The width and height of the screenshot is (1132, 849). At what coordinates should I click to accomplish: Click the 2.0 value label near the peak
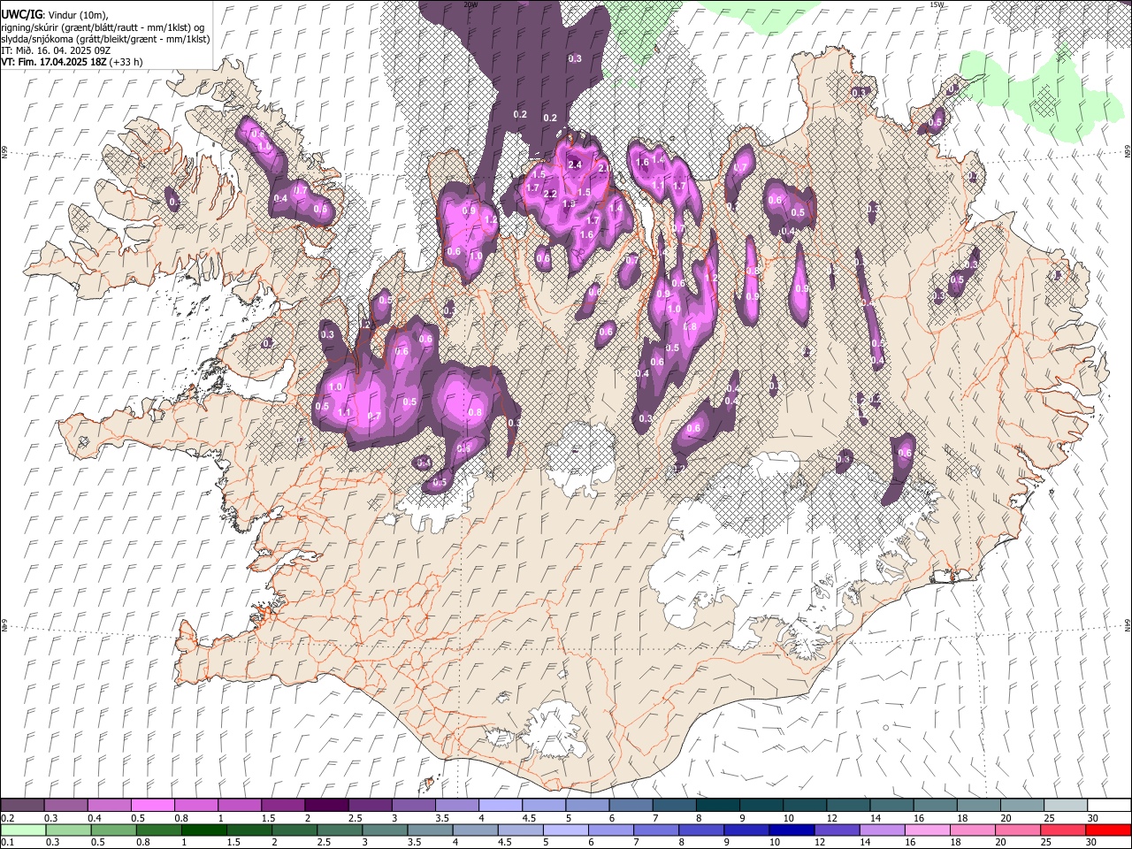click(606, 168)
